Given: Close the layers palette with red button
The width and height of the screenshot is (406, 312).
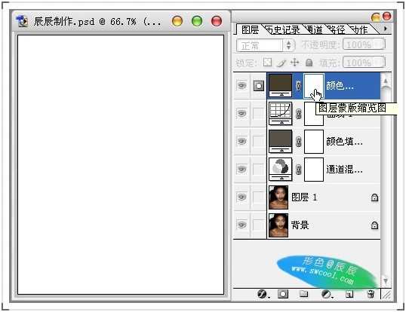Looking at the screenshot, I should (x=387, y=17).
